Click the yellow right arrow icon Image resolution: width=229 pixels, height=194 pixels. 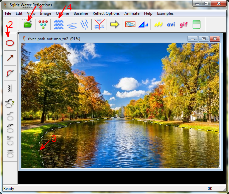[x=115, y=25]
